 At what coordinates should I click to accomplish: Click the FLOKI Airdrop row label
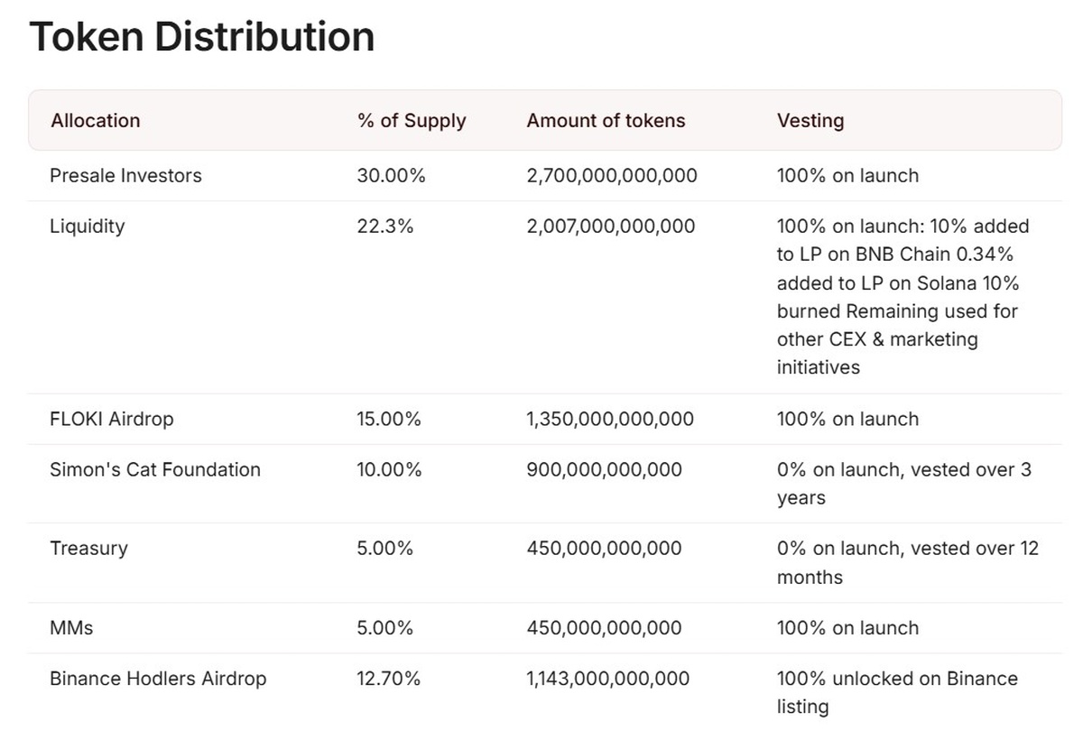click(111, 420)
